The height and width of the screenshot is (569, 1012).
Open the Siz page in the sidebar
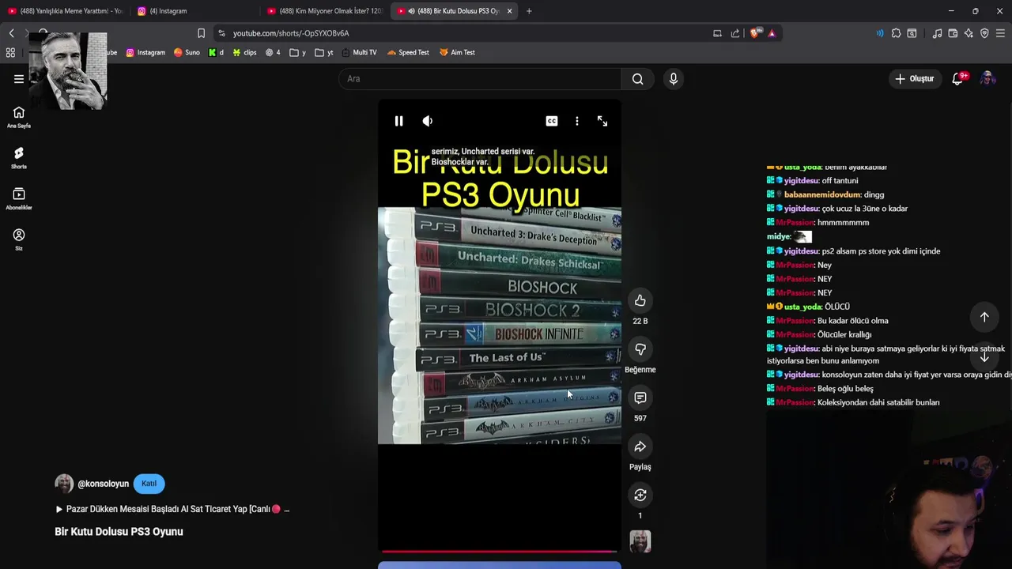tap(19, 239)
